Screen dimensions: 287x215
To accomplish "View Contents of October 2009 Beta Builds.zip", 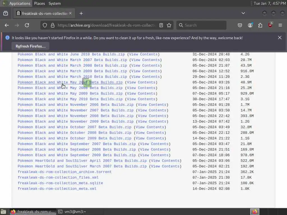I will click(x=150, y=138).
